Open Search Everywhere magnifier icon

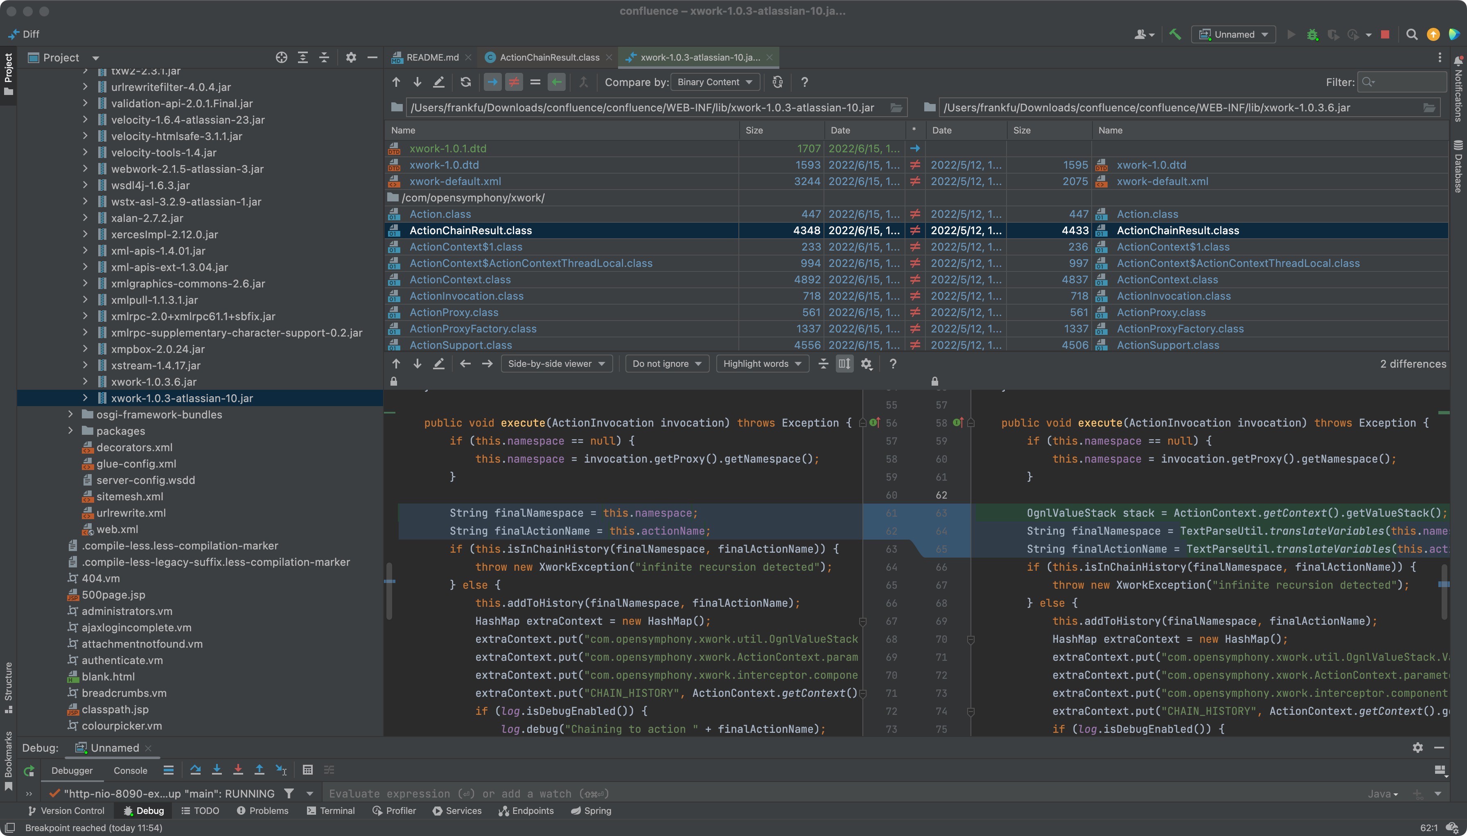(1412, 34)
